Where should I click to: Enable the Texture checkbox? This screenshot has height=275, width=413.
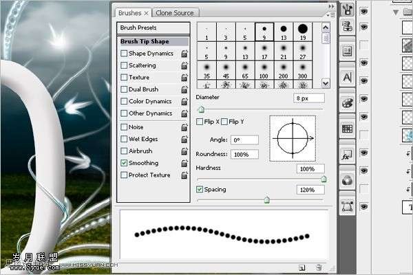click(x=124, y=77)
